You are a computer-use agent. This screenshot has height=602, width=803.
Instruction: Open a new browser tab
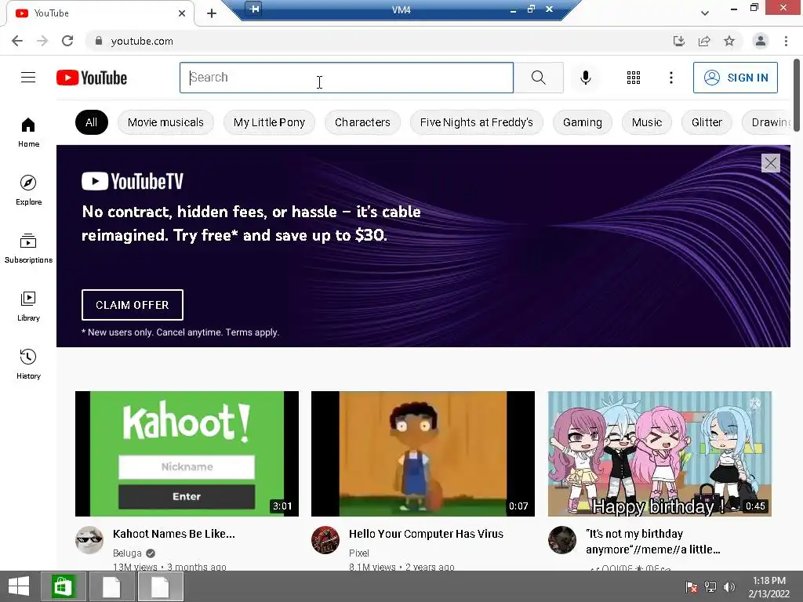tap(212, 13)
